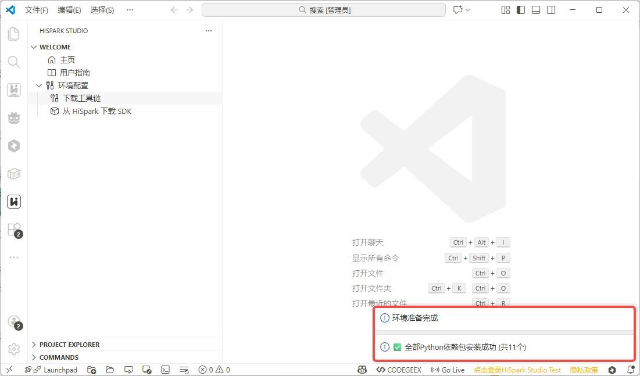Click the monitor with badge status icon
640x376 pixels.
click(147, 370)
